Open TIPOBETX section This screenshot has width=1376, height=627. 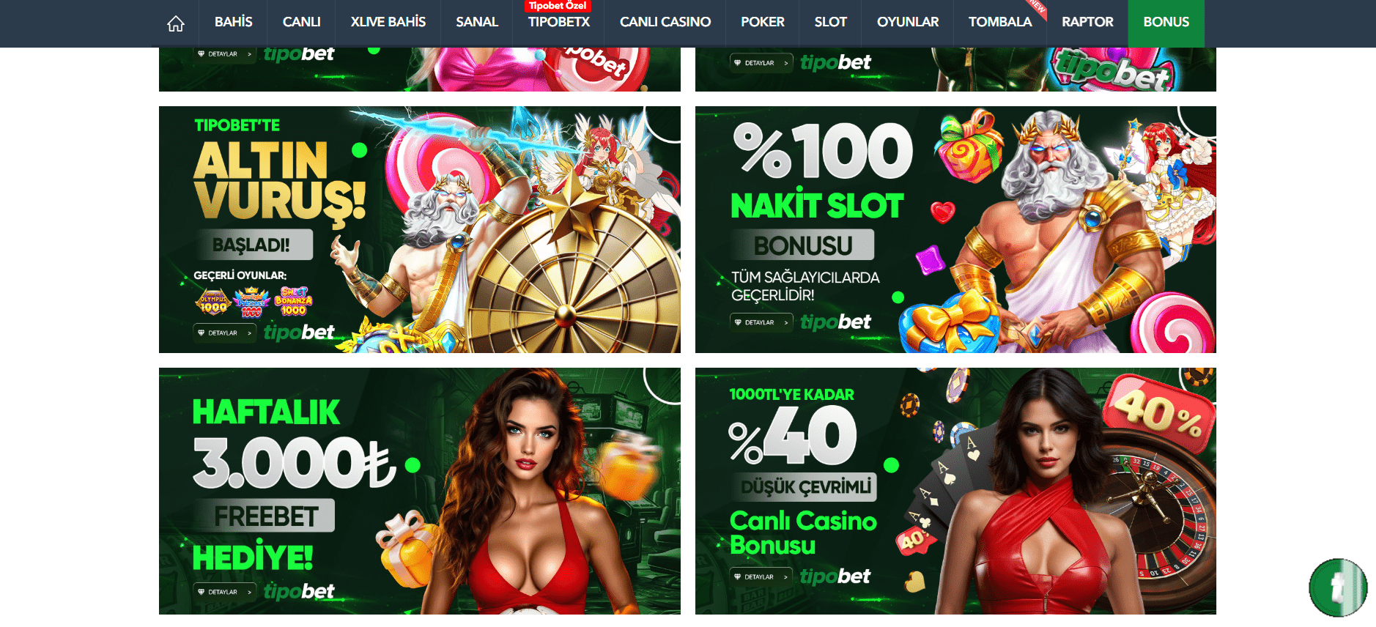[x=558, y=22]
